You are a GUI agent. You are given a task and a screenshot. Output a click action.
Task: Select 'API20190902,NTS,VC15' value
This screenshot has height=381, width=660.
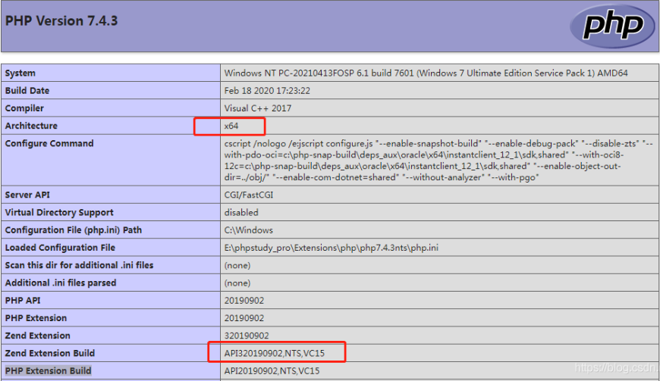click(x=272, y=371)
